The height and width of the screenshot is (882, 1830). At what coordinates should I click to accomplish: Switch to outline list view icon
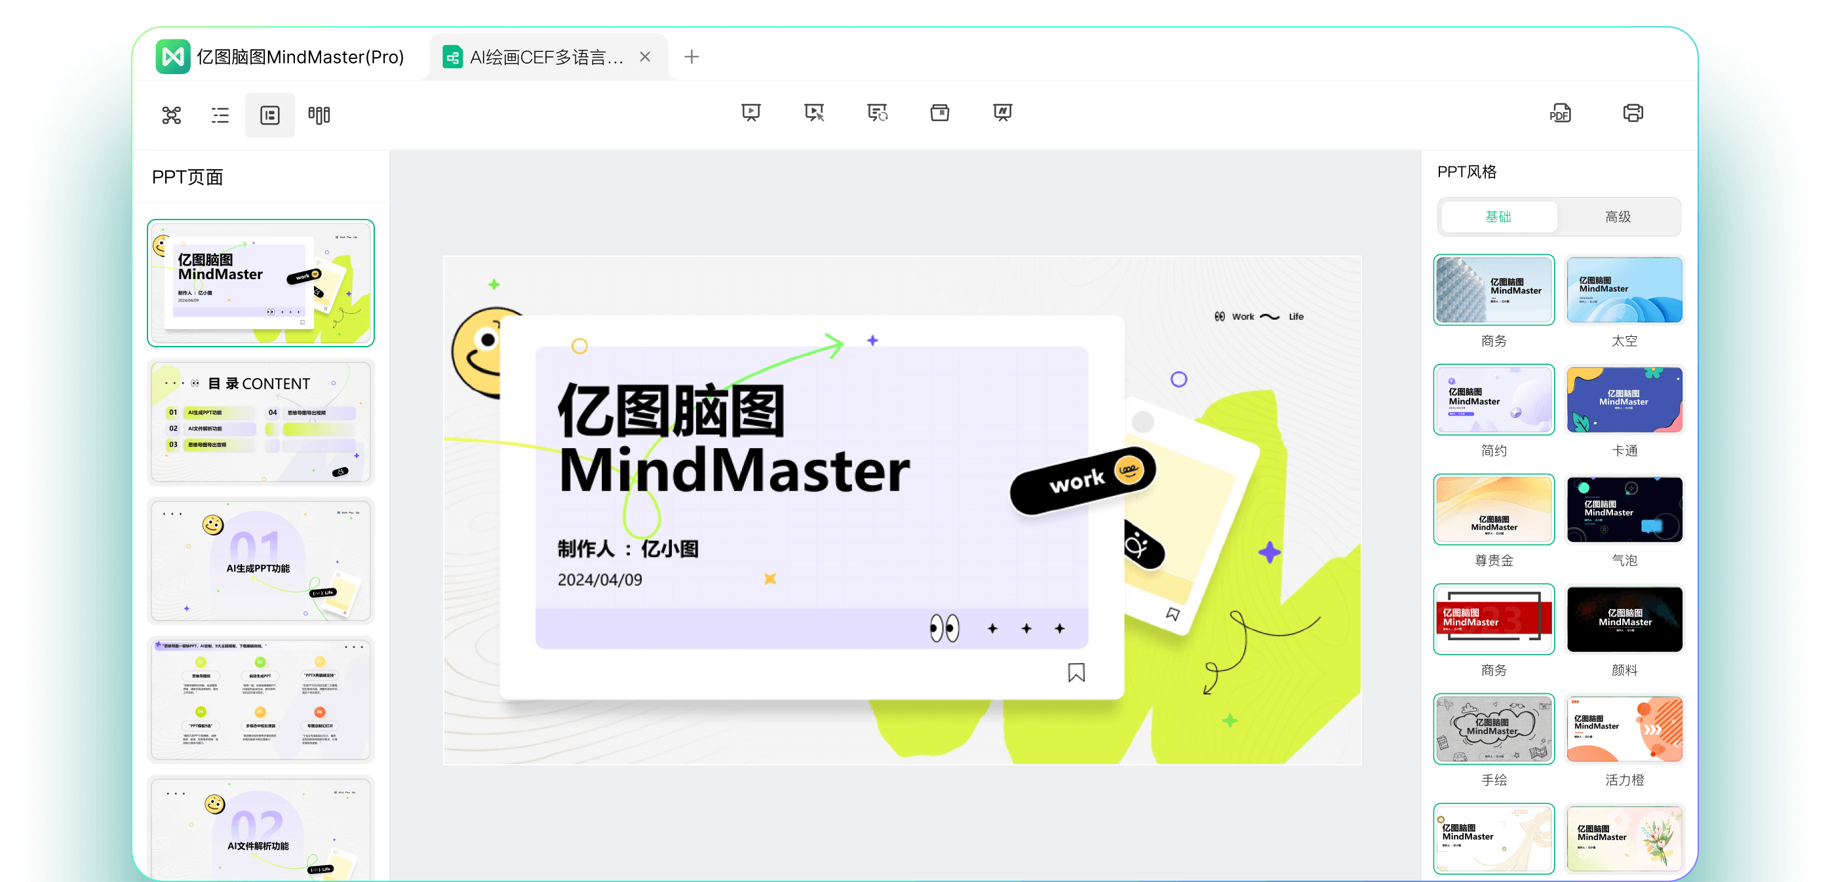[220, 115]
